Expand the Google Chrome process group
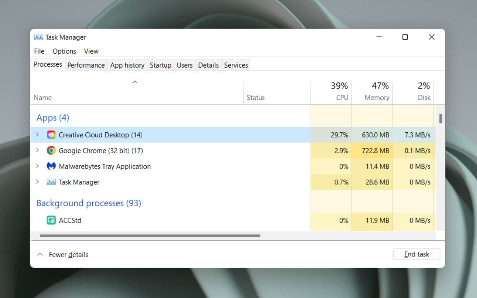Screen dimensions: 477x298 (x=37, y=150)
